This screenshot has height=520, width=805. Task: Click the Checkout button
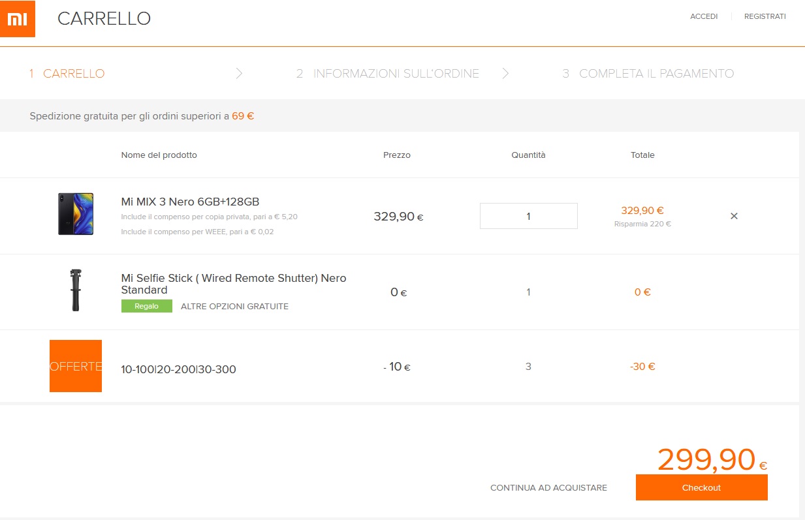702,487
